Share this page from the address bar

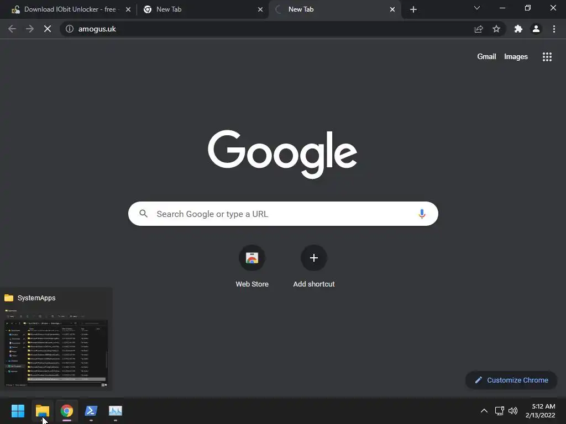tap(479, 29)
